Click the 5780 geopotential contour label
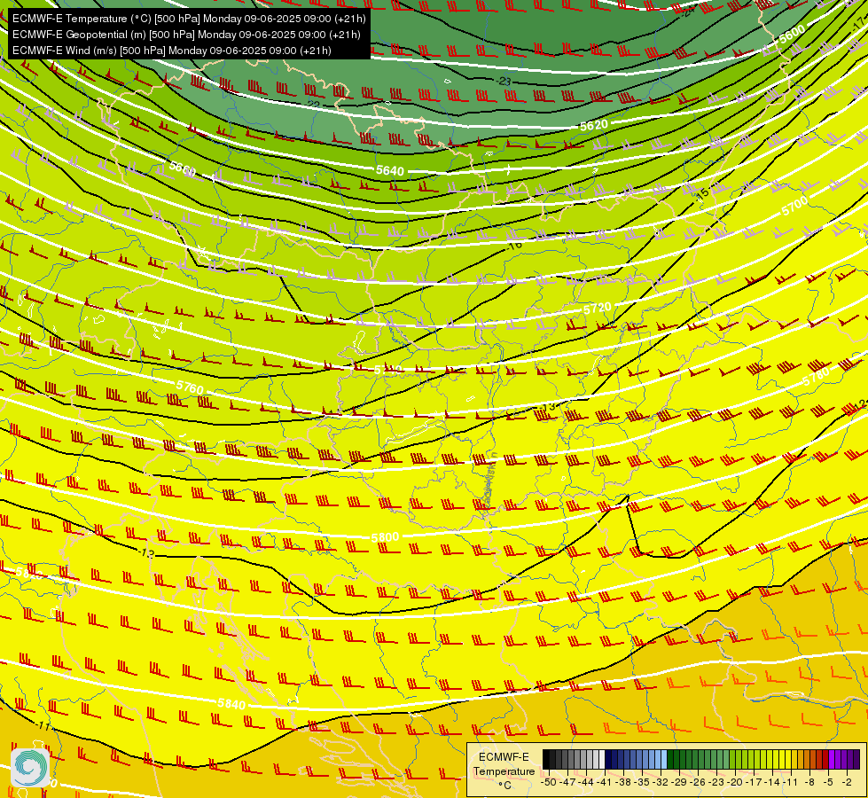The height and width of the screenshot is (798, 868). pos(816,377)
